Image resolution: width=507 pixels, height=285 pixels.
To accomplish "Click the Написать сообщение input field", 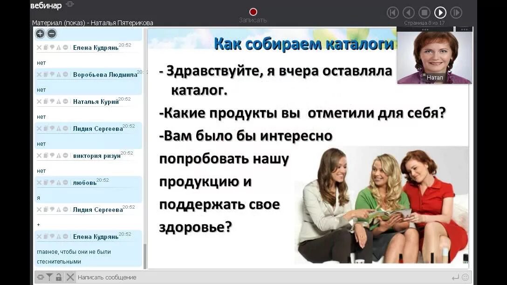I will (140, 277).
